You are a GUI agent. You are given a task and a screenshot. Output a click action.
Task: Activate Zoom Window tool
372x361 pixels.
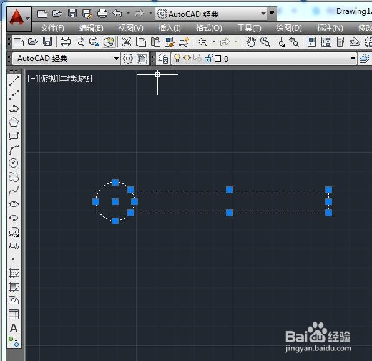pos(279,42)
